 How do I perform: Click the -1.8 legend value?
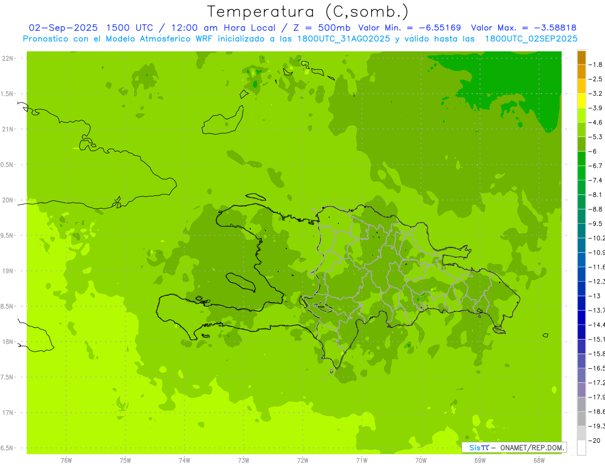click(596, 64)
